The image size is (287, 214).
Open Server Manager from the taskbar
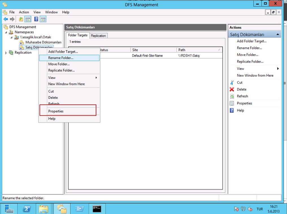point(9,209)
